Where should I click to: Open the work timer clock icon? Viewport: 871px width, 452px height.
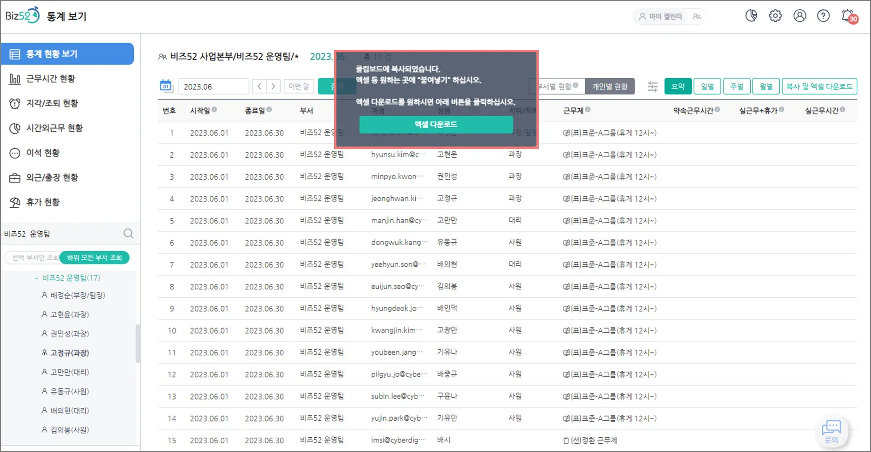(x=751, y=16)
